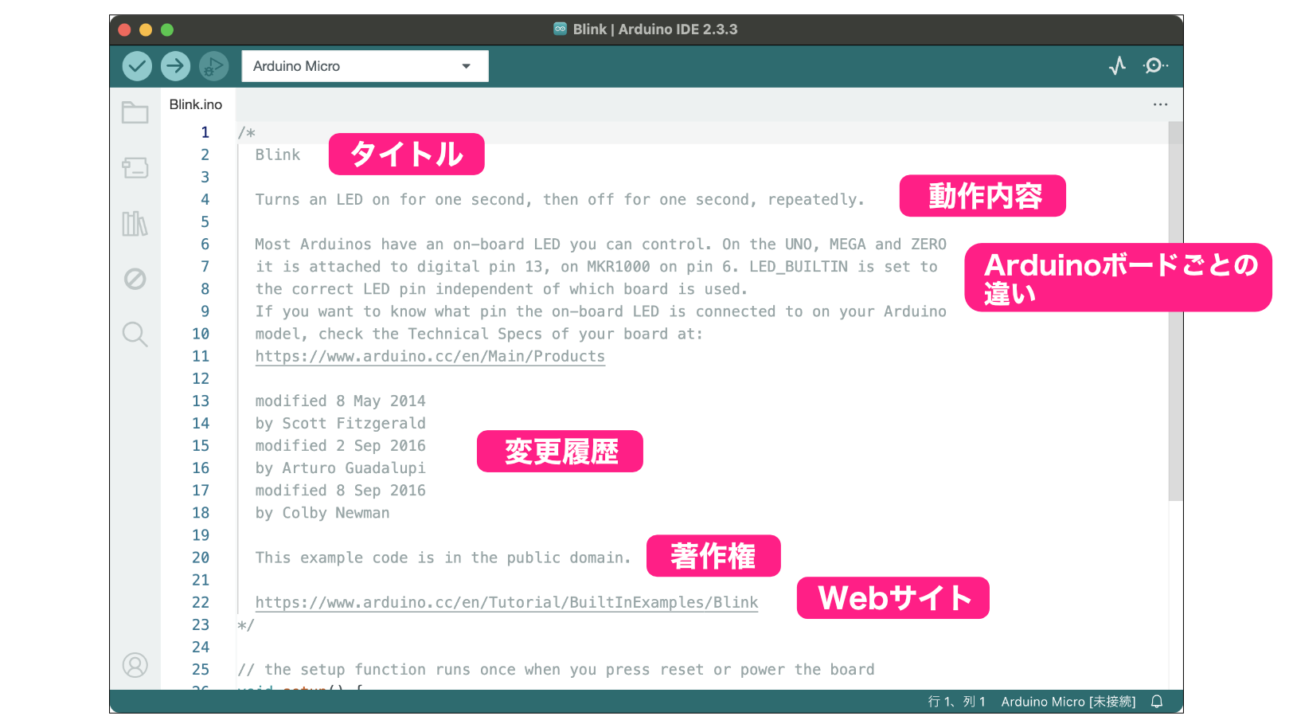Click the window title Blink | Arduino IDE
Screen dimensions: 1293x728
point(655,29)
